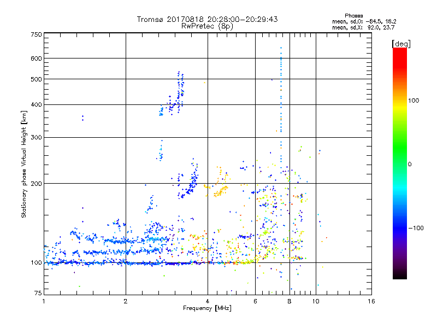Select the 4 MHz tick on the x-axis
Viewport: 437px width, 328px height.
pos(208,301)
